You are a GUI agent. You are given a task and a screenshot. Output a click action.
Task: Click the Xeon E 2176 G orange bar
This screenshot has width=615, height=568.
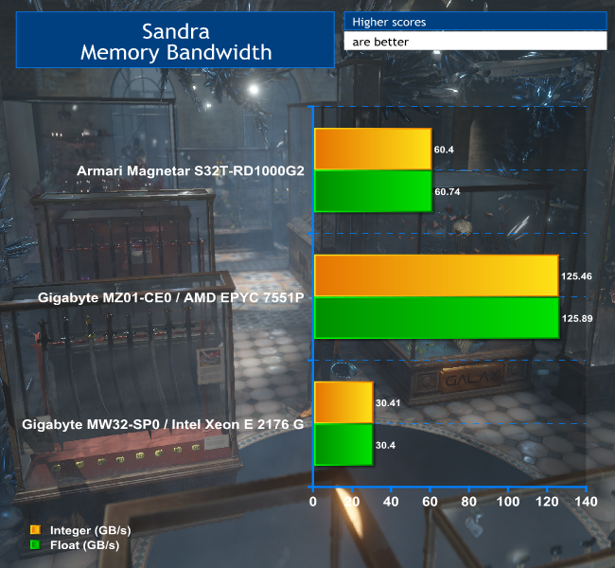(x=343, y=402)
